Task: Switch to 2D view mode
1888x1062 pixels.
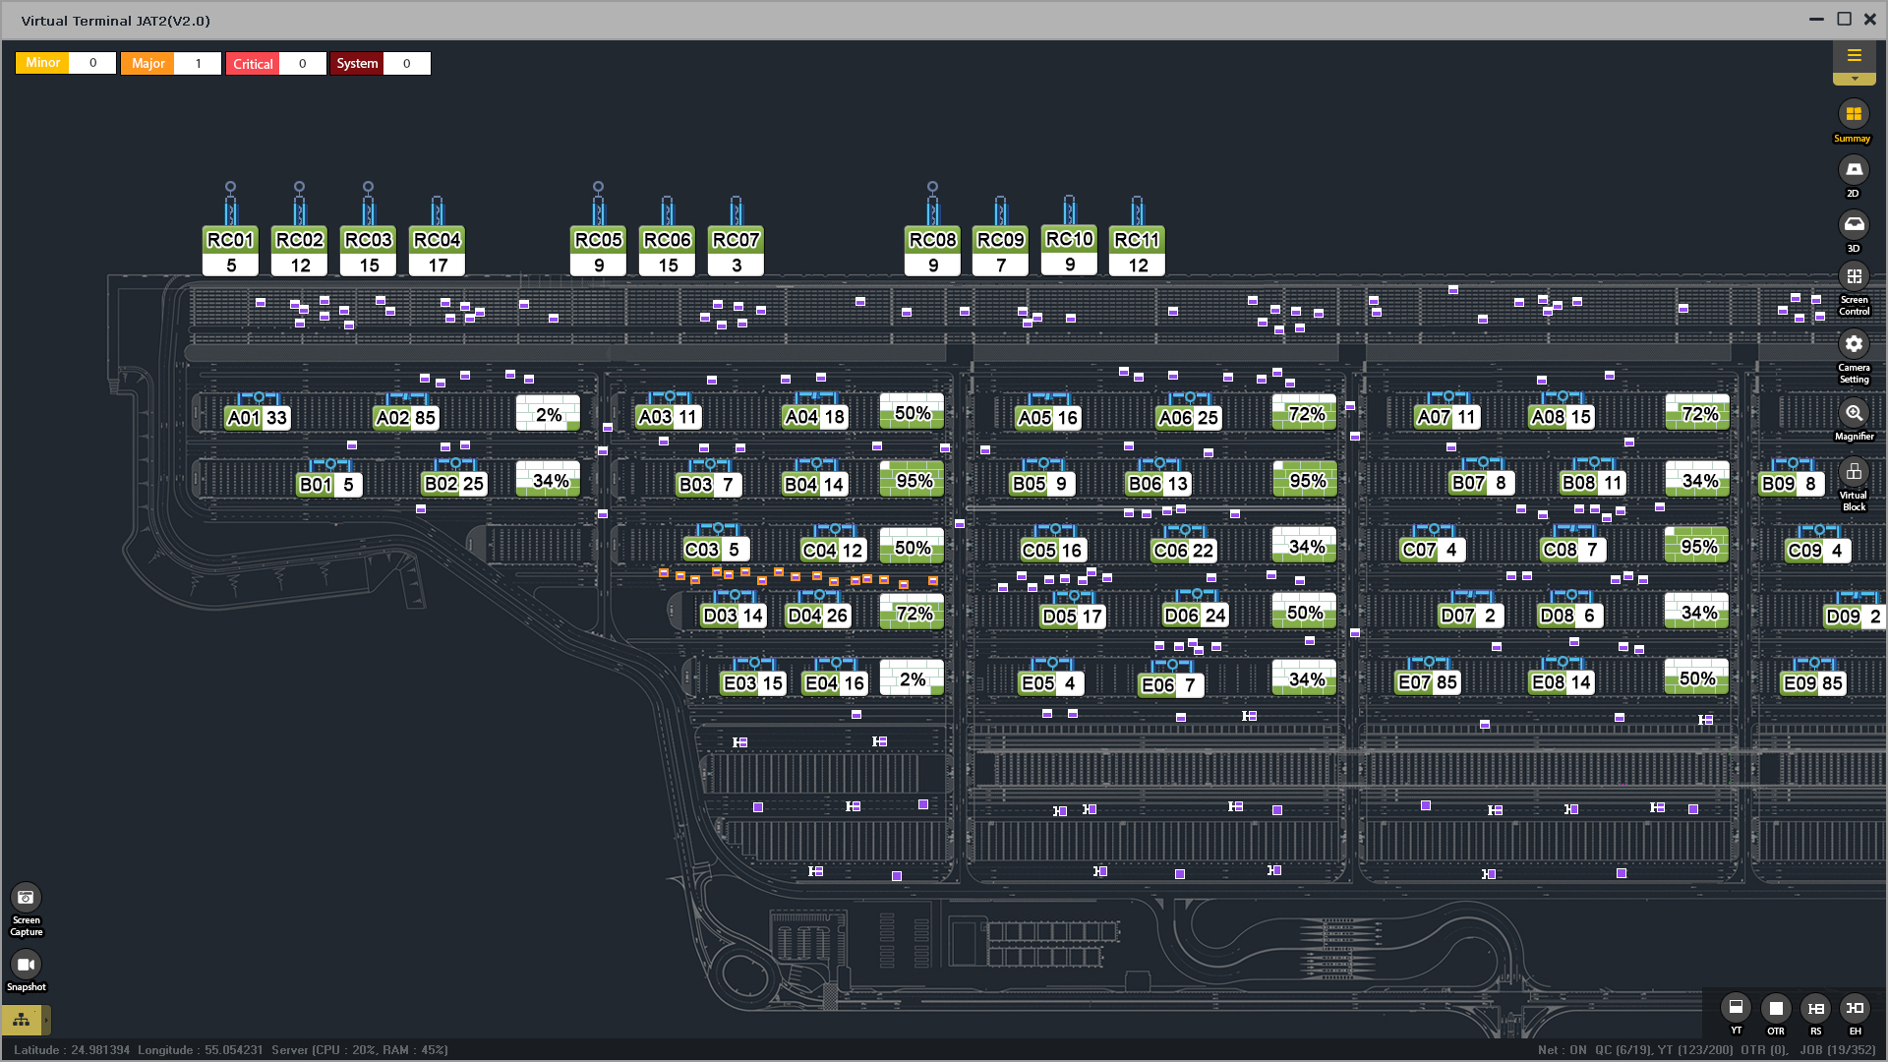Action: (x=1854, y=170)
